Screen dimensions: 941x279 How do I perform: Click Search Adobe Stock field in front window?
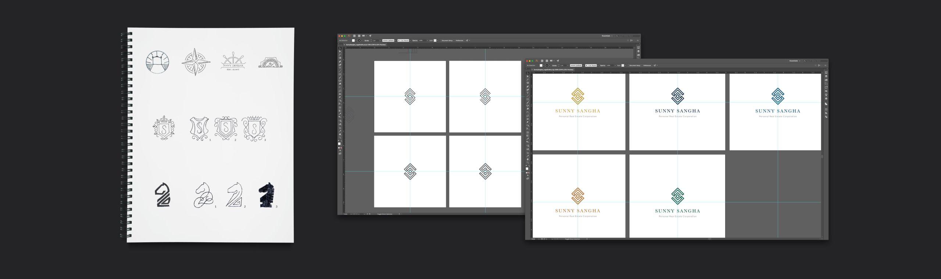[x=815, y=61]
